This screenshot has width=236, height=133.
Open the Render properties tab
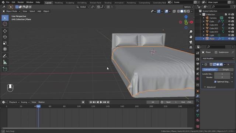(x=198, y=59)
